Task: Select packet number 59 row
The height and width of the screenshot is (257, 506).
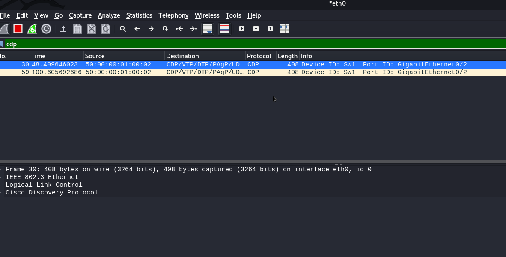Action: click(171, 72)
